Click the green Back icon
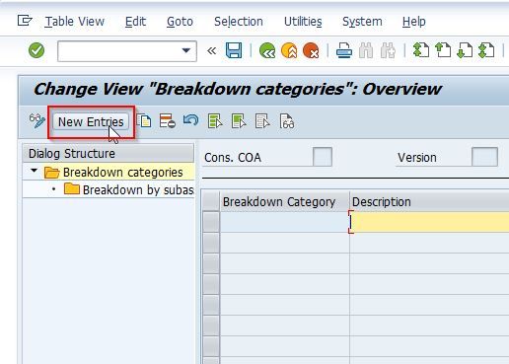 point(267,51)
